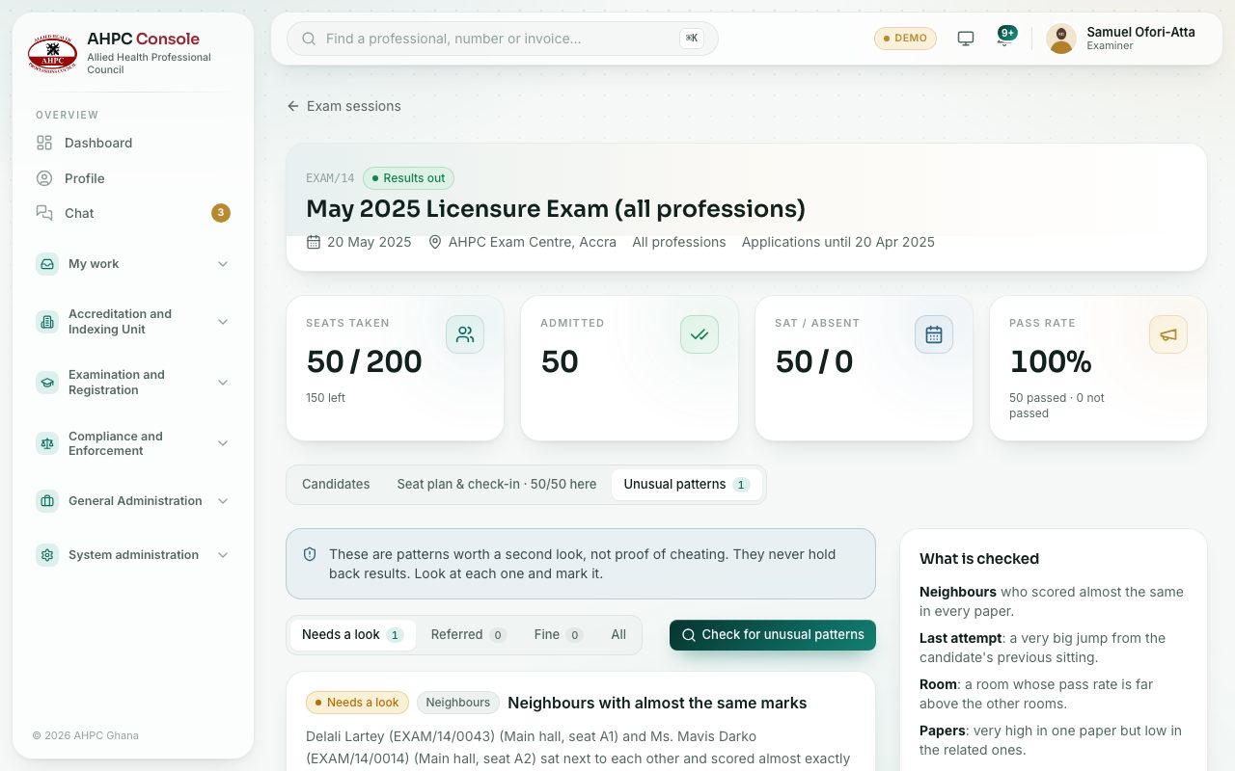Image resolution: width=1235 pixels, height=771 pixels.
Task: Click the My work inbox icon
Action: (47, 264)
